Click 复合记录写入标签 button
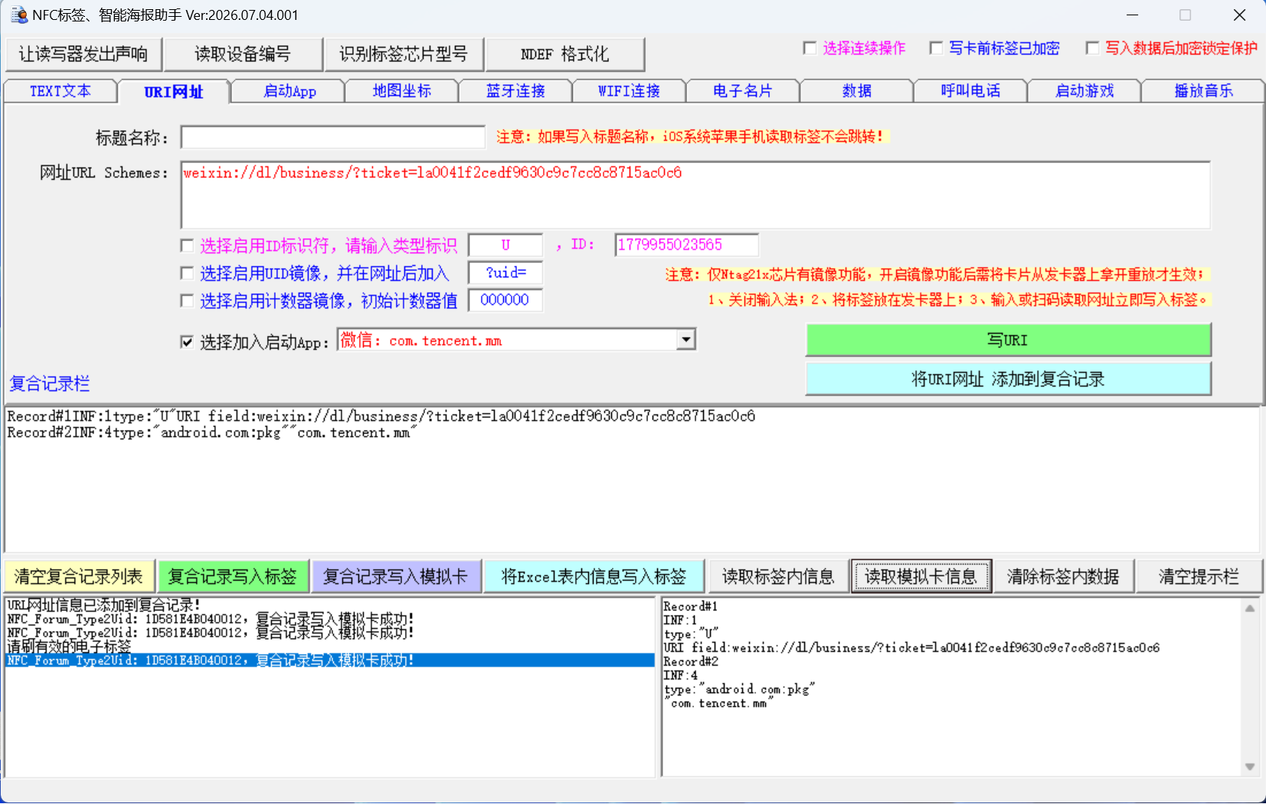The image size is (1266, 804). (x=233, y=577)
